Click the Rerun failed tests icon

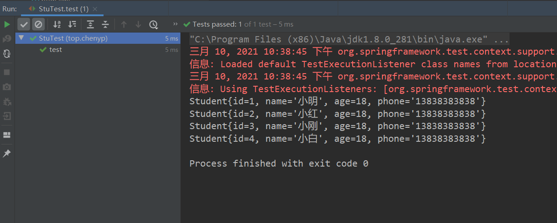point(7,39)
